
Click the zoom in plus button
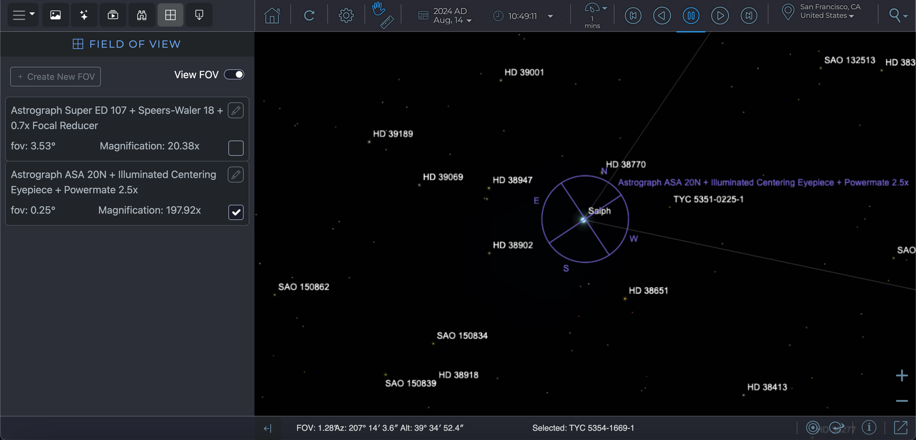[901, 376]
